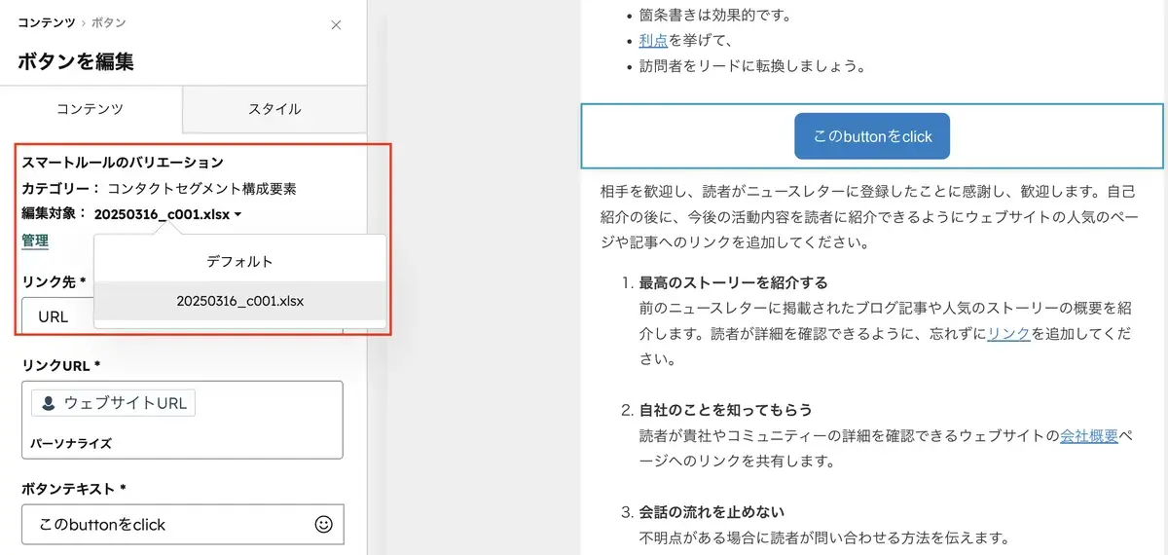Click the スマートルールのバリエーション label
Image resolution: width=1168 pixels, height=555 pixels.
tap(123, 163)
